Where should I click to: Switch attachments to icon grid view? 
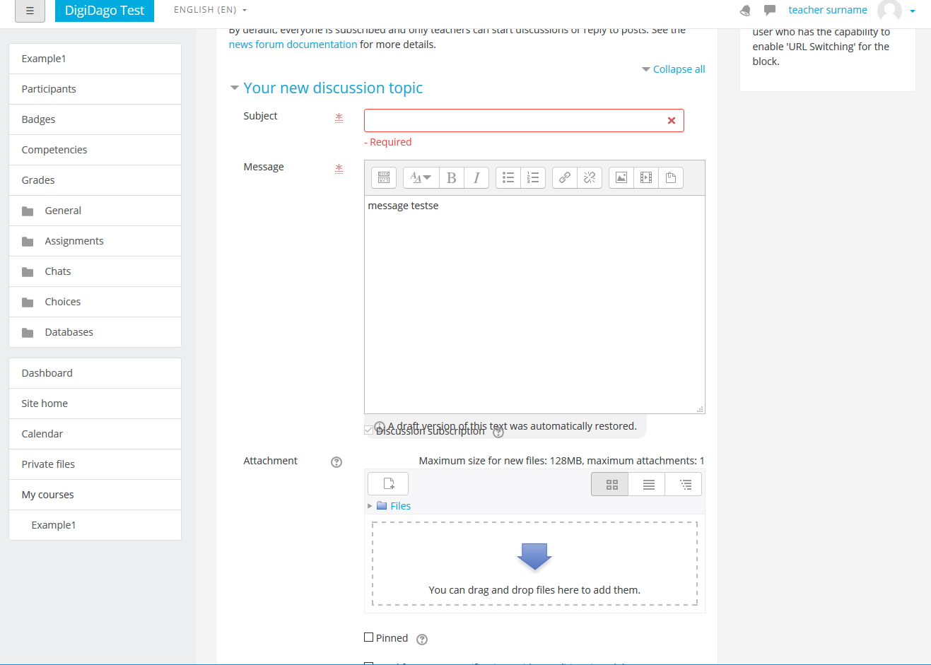pyautogui.click(x=610, y=484)
